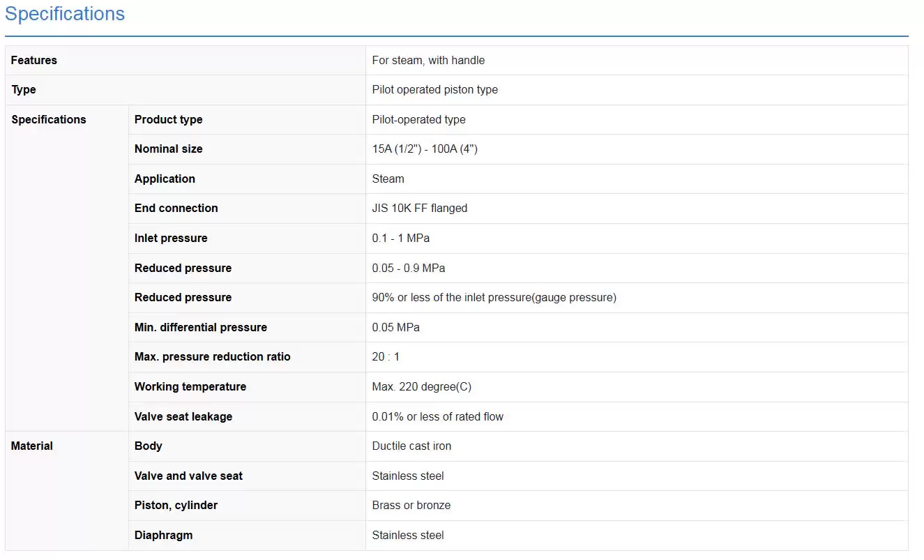Select the '15A (1/2") - 100A (4")' value
This screenshot has width=924, height=560.
click(425, 149)
